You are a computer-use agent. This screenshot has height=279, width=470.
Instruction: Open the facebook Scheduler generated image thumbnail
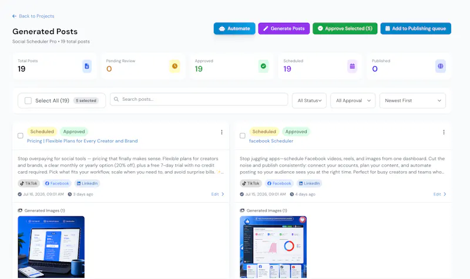(x=273, y=247)
